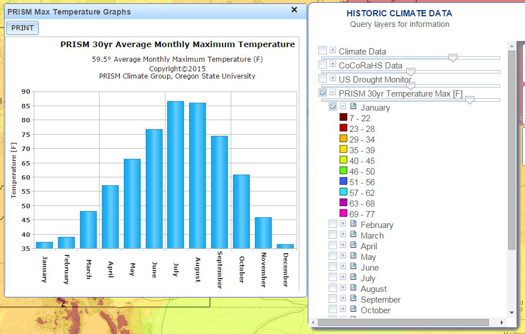Enable the Climate Data layer checkbox
The width and height of the screenshot is (525, 334).
(x=322, y=51)
